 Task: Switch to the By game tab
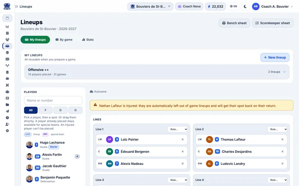[64, 40]
